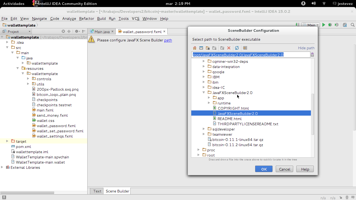Select the Scene Builder bottom tab
The width and height of the screenshot is (356, 200).
click(x=117, y=191)
